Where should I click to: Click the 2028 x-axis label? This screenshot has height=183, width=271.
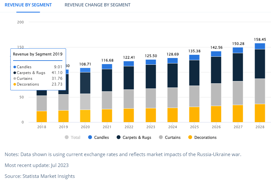tap(260, 127)
